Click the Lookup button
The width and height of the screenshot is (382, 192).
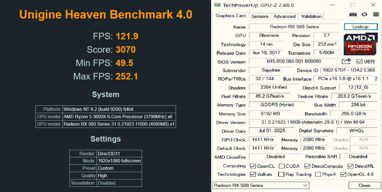tap(360, 27)
